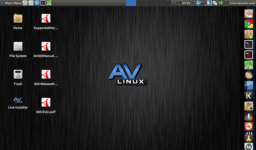Open the paint palette image editor in dock

coord(249,106)
